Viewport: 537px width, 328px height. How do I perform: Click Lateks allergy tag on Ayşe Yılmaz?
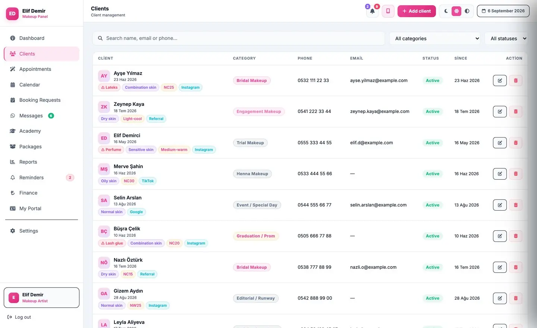pos(109,88)
